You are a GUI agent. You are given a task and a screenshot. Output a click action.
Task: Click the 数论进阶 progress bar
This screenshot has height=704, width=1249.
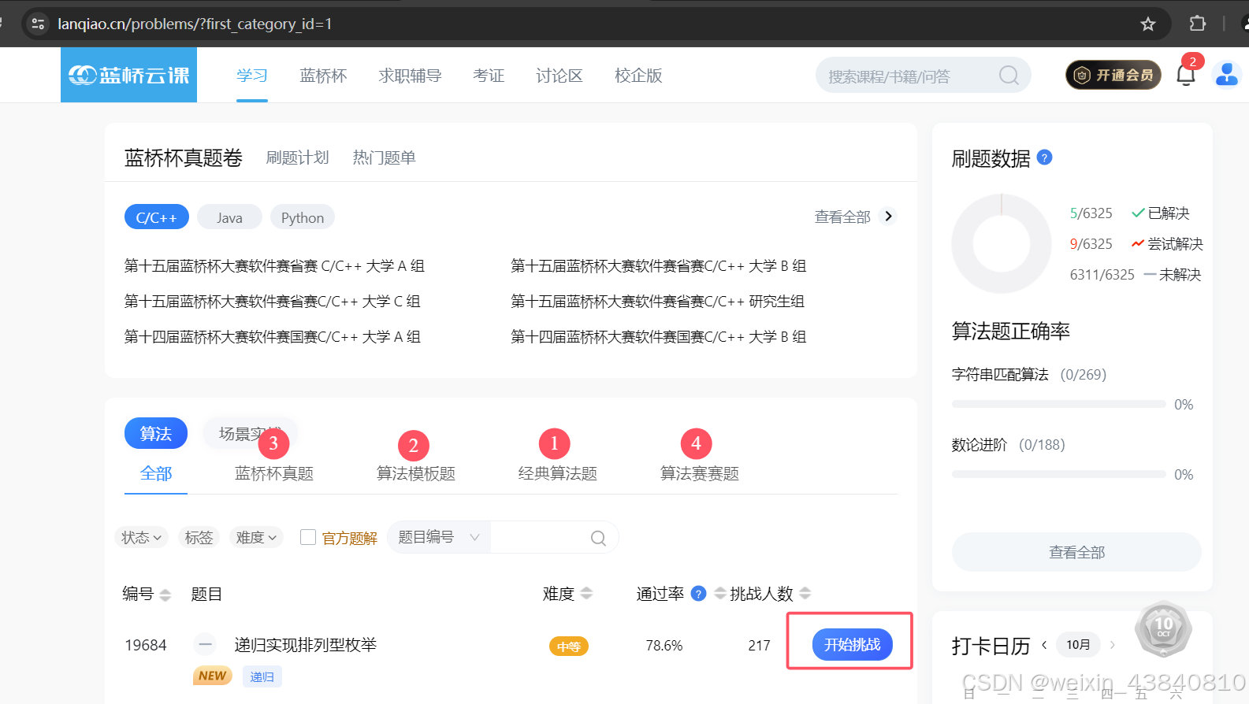point(1058,474)
